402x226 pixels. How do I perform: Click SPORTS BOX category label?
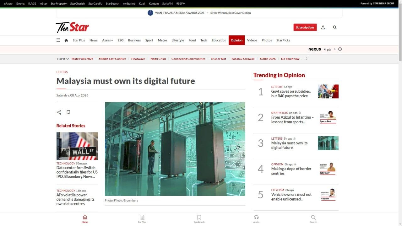(x=280, y=113)
